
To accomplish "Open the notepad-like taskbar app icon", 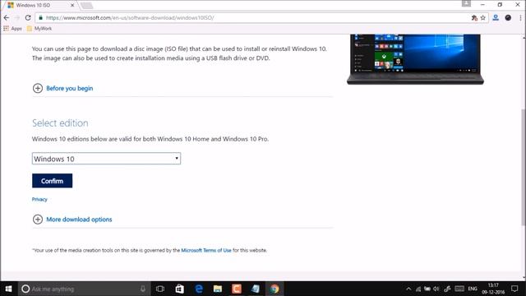I will [256, 289].
